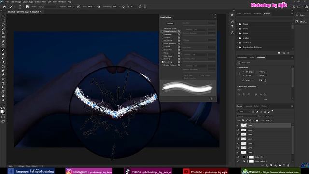Create new fill or adjustment layer
Screen dimensions: 309x174
[275, 165]
